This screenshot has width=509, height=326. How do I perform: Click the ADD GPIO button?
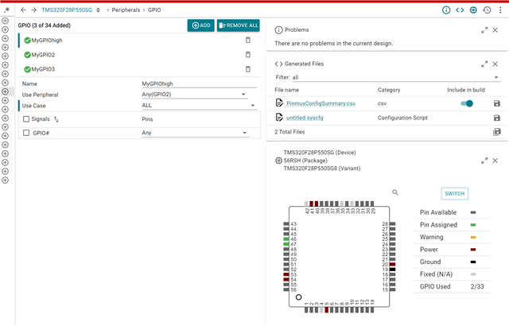coord(201,25)
